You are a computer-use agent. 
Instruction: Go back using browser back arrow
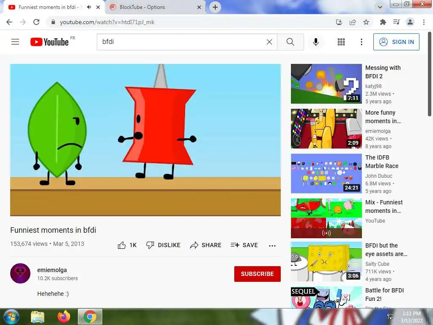[x=9, y=22]
